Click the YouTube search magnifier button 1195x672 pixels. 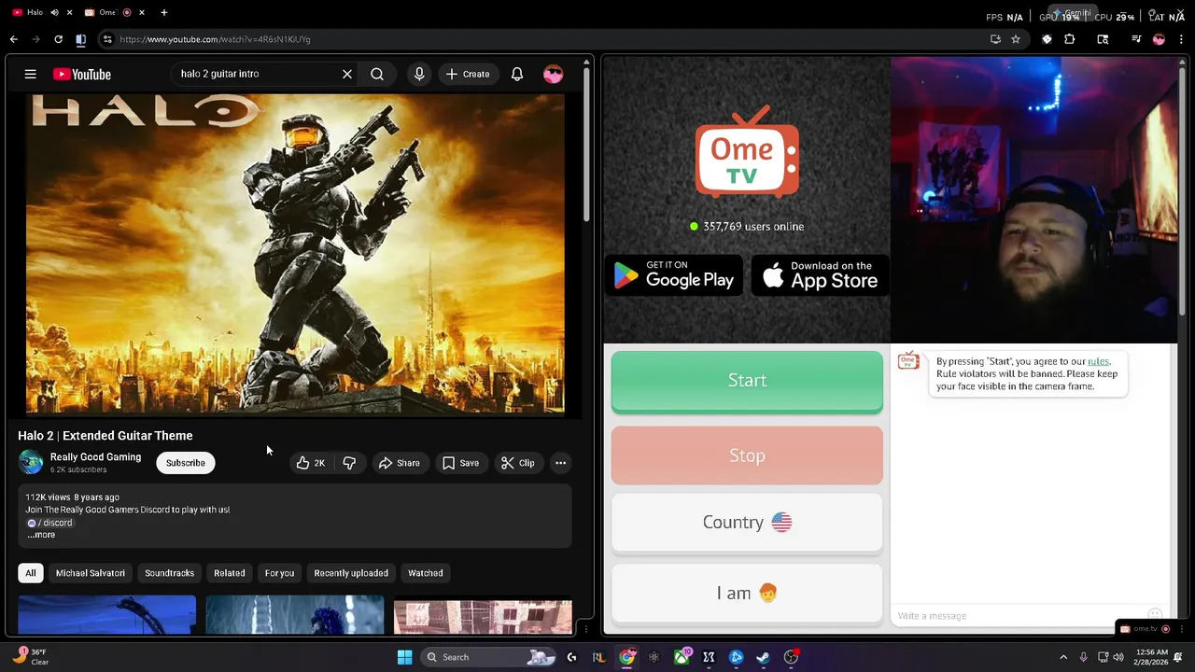[x=377, y=74]
